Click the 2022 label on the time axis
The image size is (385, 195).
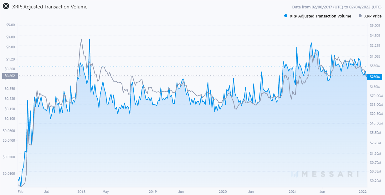tap(362, 191)
